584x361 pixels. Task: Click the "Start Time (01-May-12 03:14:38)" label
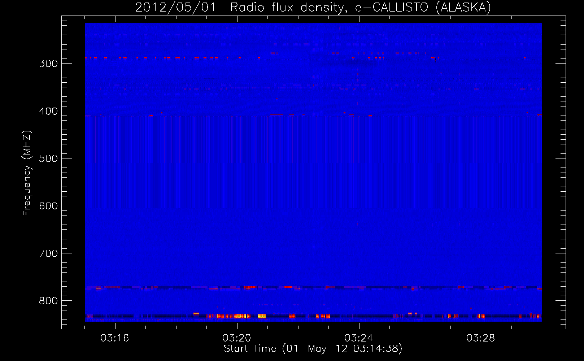point(313,349)
